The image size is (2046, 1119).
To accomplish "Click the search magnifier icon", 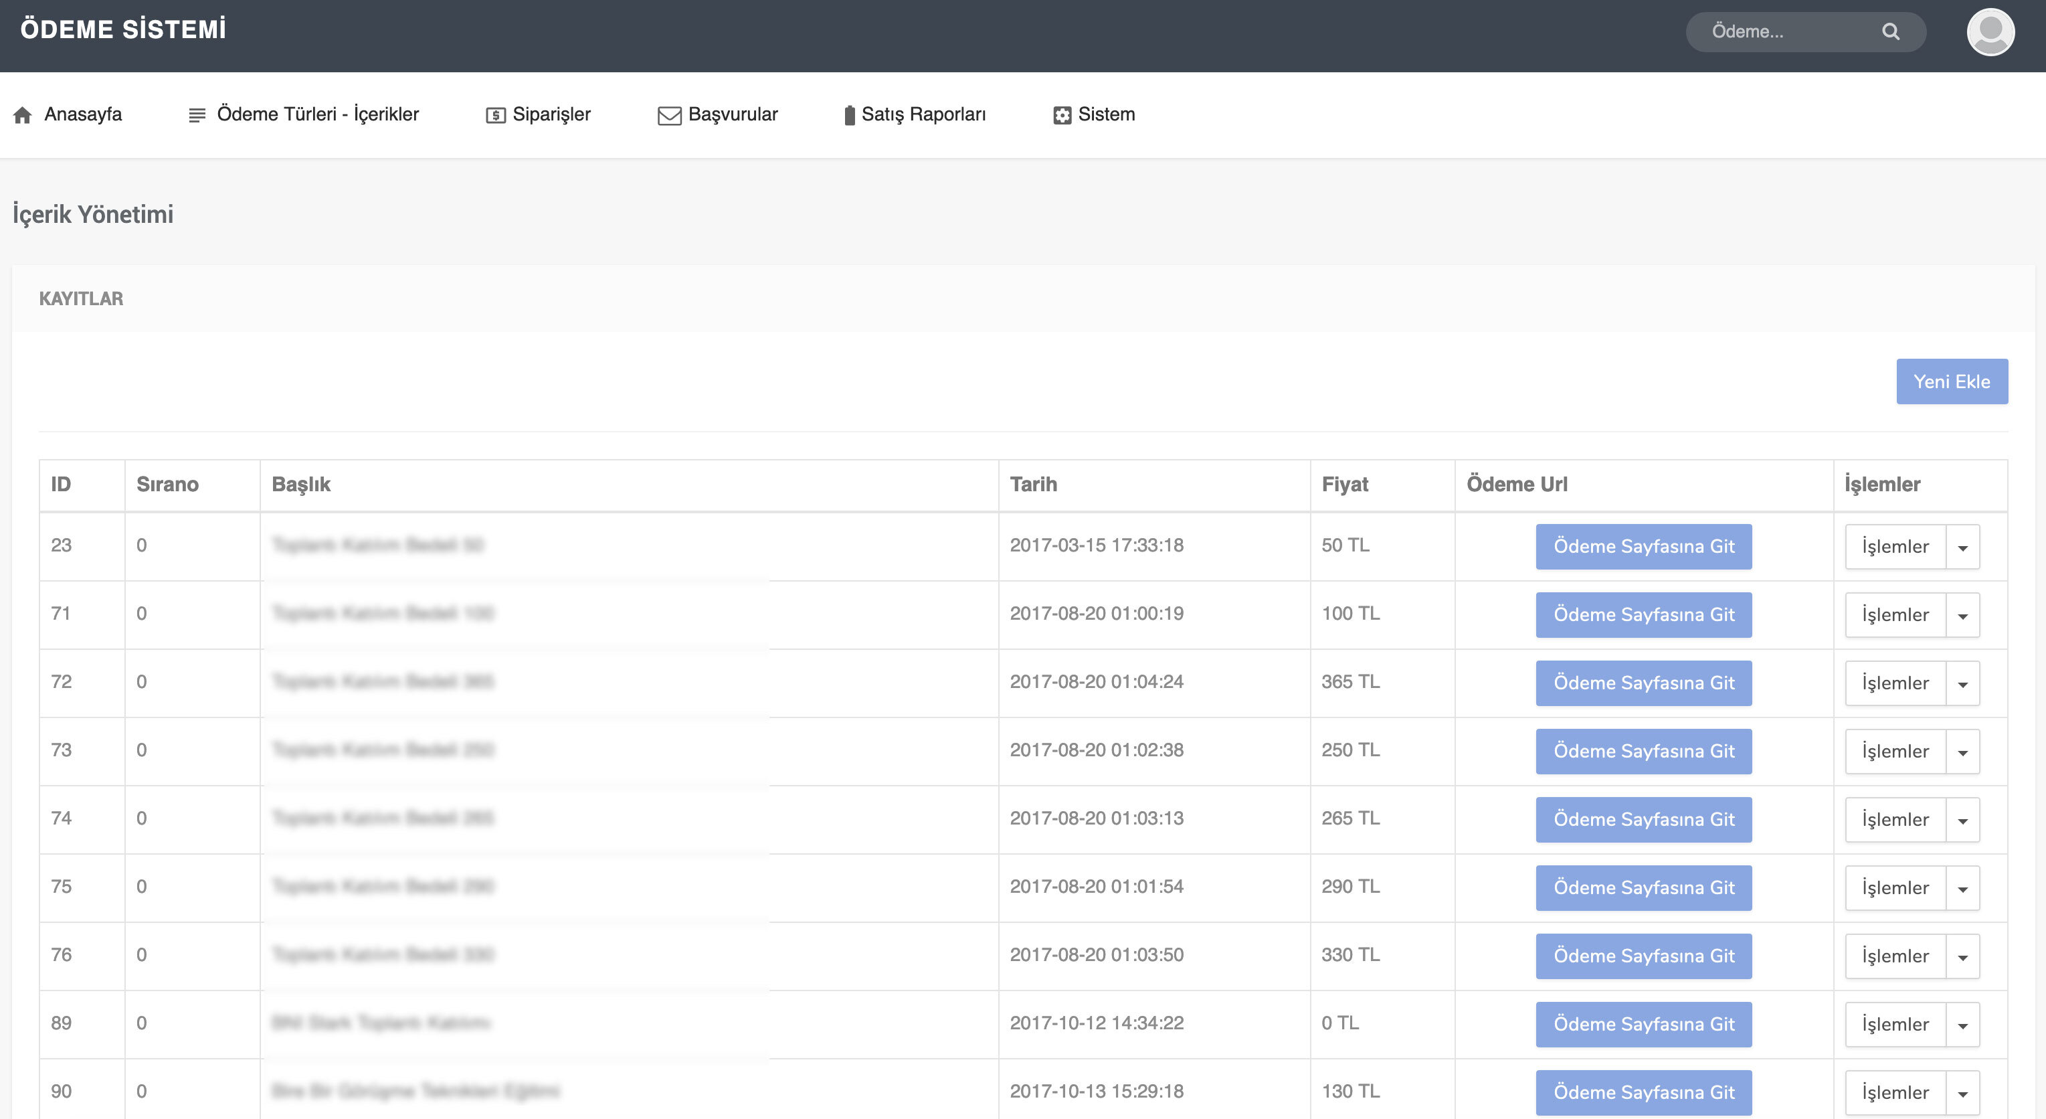I will point(1890,32).
